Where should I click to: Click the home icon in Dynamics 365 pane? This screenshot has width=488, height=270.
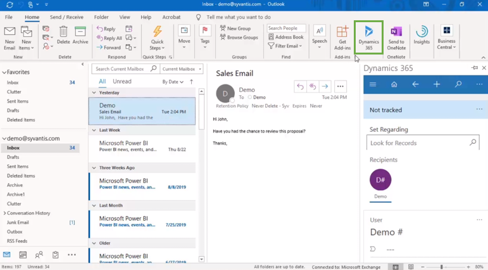(394, 84)
